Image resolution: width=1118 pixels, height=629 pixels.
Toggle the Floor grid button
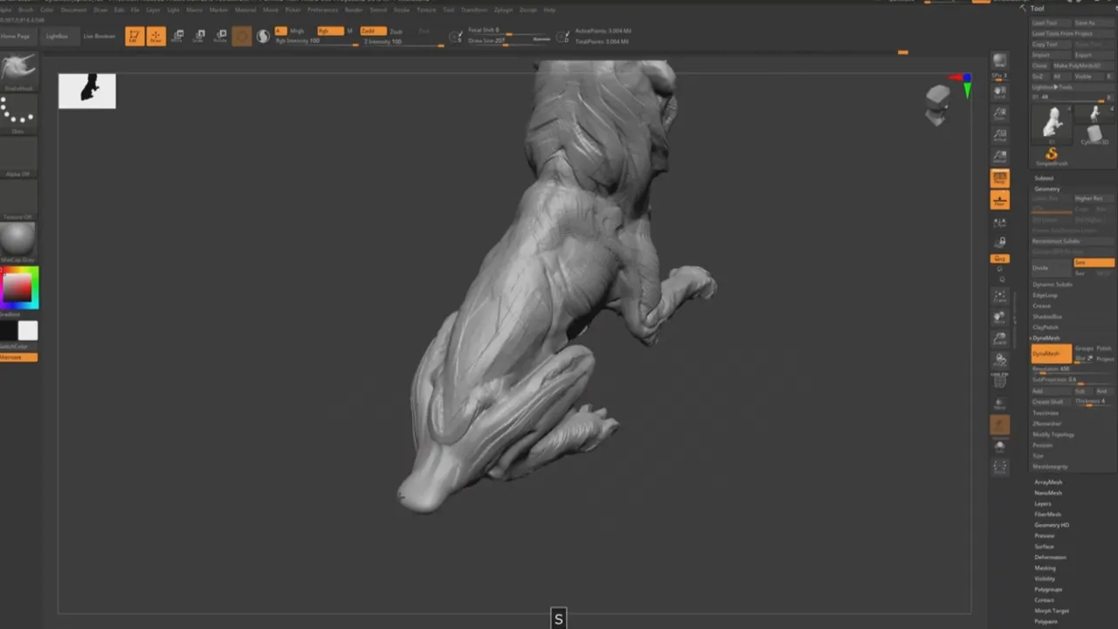tap(999, 200)
